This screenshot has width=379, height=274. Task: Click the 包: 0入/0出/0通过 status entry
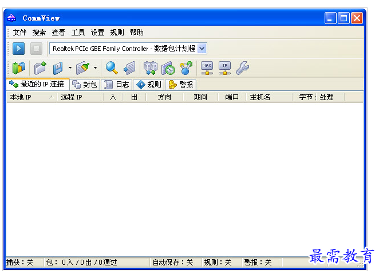click(x=81, y=262)
